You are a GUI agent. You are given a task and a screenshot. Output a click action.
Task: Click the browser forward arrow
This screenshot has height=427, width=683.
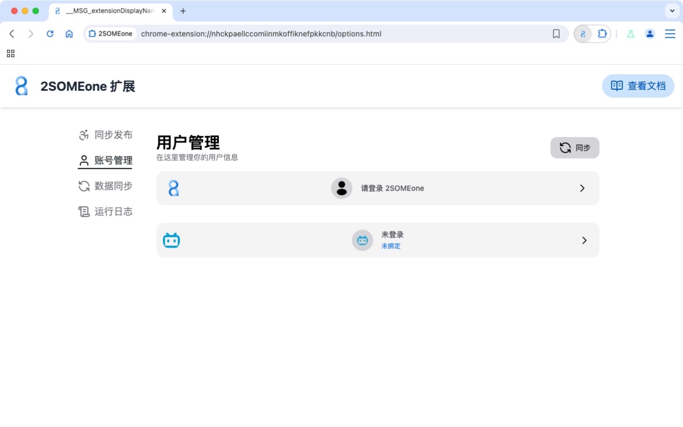click(31, 34)
